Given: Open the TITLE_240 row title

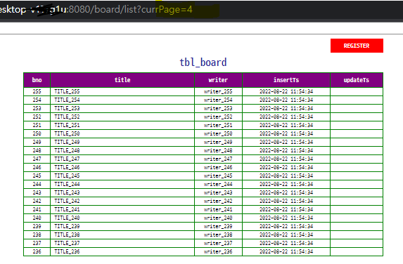Looking at the screenshot, I should pyautogui.click(x=67, y=218).
